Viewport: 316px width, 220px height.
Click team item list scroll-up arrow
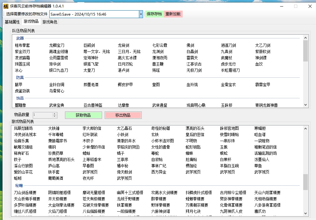click(x=305, y=38)
